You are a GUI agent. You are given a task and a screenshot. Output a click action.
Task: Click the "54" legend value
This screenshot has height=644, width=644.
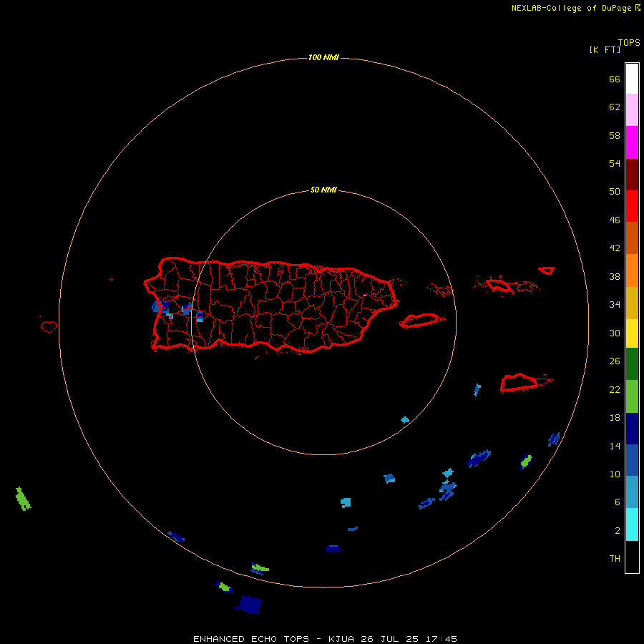(x=615, y=163)
